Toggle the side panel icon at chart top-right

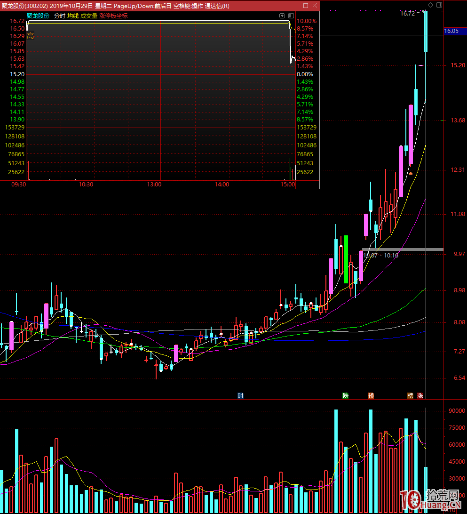439,5
